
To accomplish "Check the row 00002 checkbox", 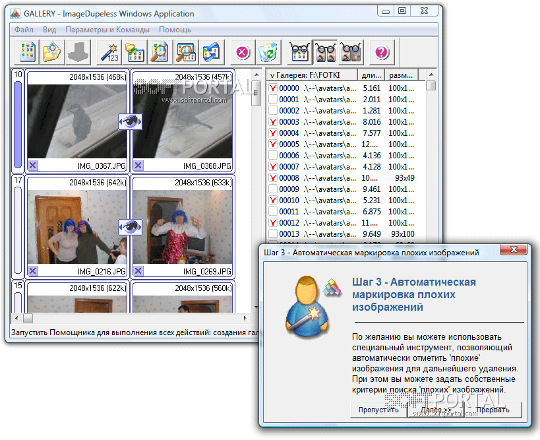I will click(x=273, y=111).
